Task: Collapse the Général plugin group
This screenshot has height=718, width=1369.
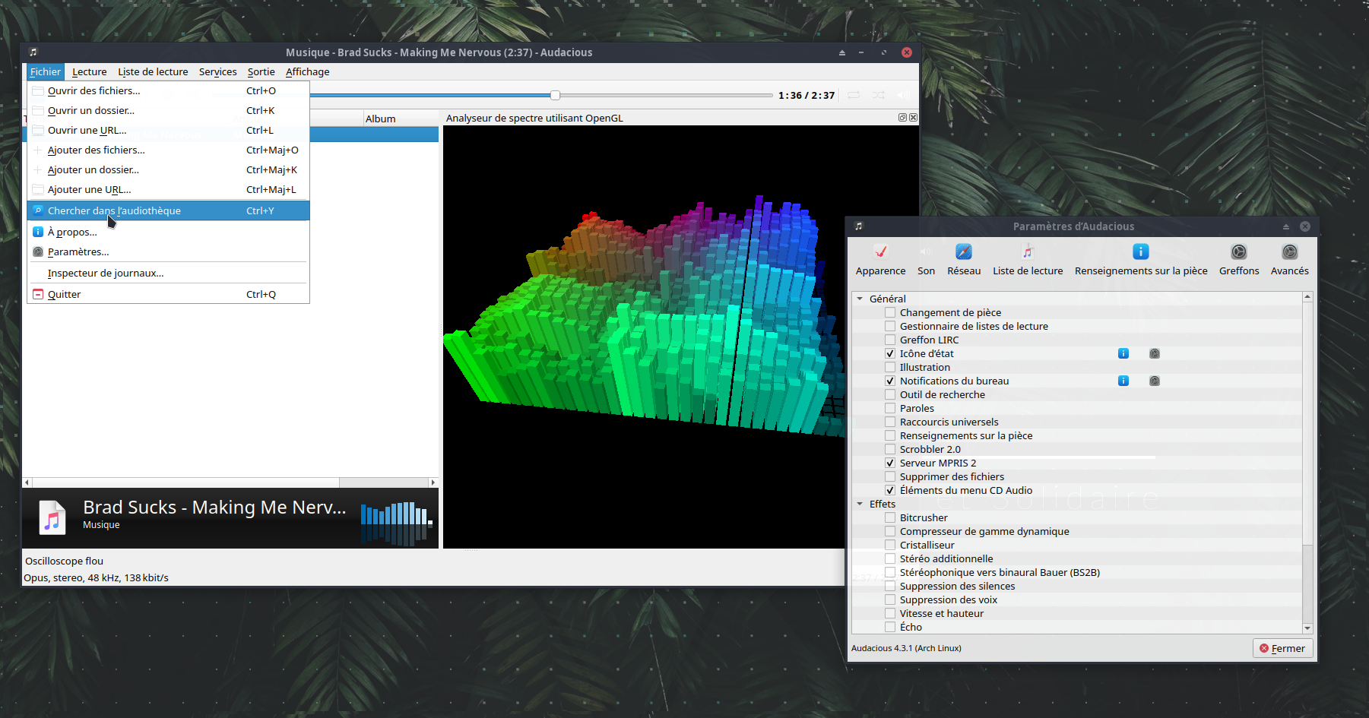Action: 860,299
